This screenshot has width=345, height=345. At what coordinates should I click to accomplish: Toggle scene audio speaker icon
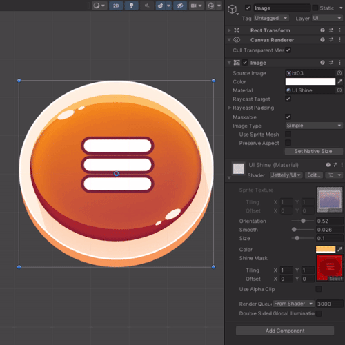pos(147,6)
